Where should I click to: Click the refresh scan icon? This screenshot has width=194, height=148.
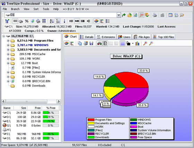[135, 15]
